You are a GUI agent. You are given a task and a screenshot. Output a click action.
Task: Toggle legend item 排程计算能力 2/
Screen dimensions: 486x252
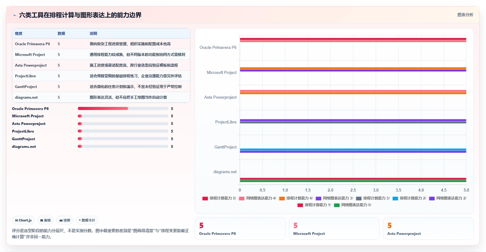pos(409,198)
